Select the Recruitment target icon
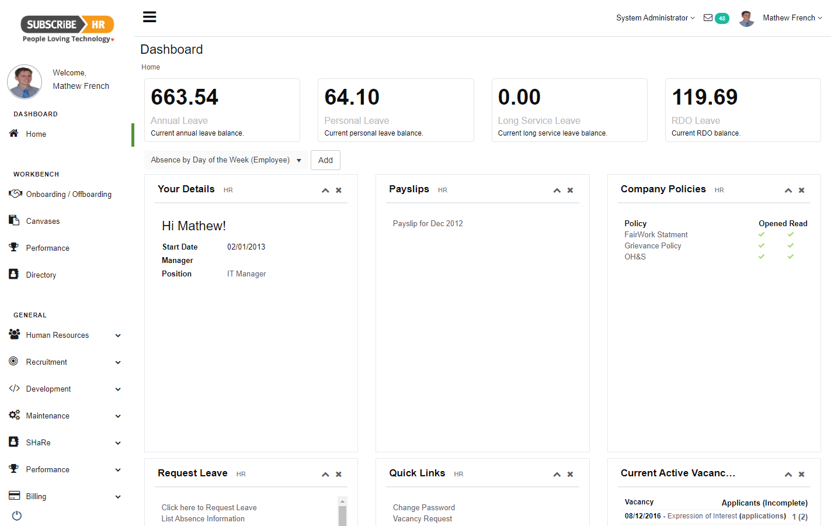Screen dimensions: 831x526 (16, 361)
